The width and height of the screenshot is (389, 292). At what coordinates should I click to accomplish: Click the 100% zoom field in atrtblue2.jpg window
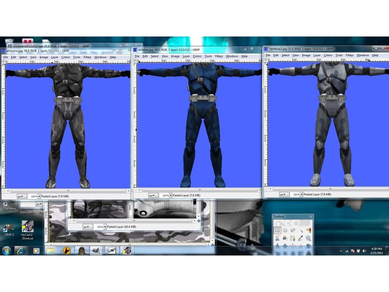(x=295, y=194)
